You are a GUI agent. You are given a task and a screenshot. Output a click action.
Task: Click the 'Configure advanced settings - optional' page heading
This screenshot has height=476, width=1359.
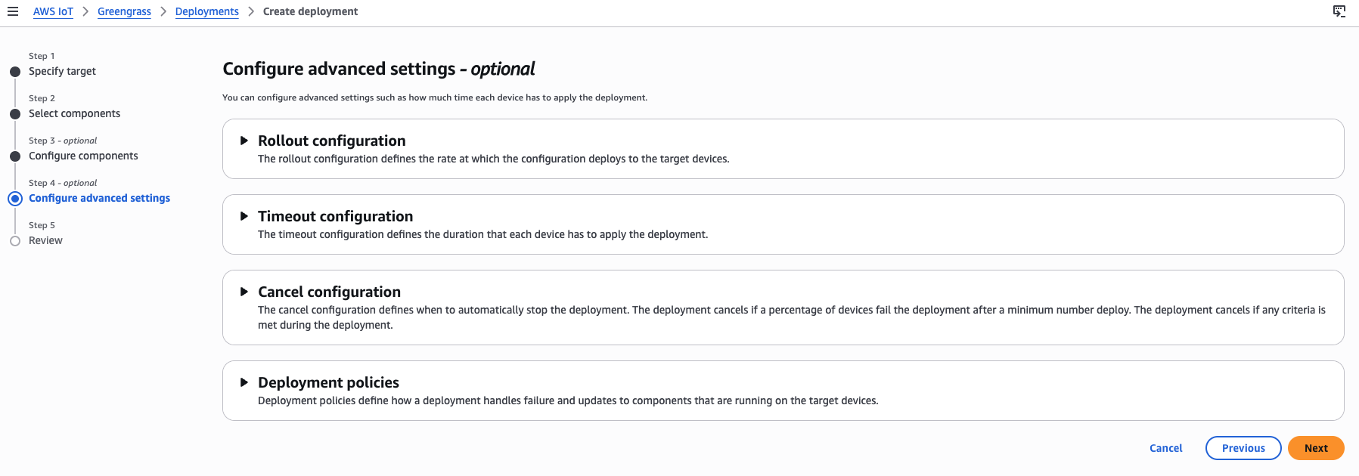click(x=378, y=69)
